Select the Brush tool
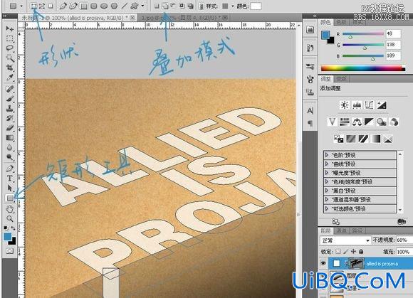 coord(10,99)
